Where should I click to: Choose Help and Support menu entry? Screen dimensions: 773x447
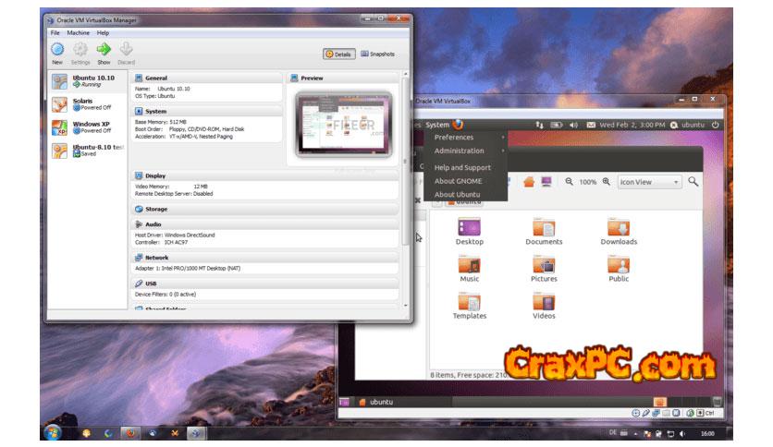pos(465,168)
